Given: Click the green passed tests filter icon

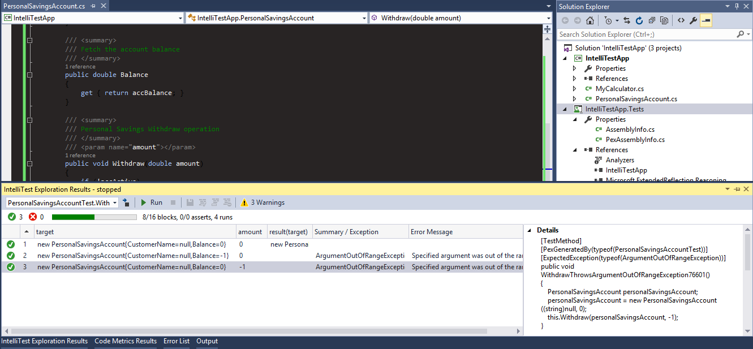Looking at the screenshot, I should click(12, 217).
